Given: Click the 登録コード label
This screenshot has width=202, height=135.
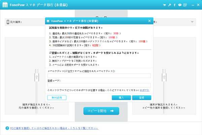Looking at the screenshot, I should click(54, 81).
